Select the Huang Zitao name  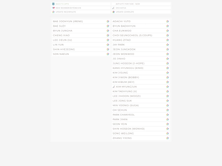coord(122,40)
